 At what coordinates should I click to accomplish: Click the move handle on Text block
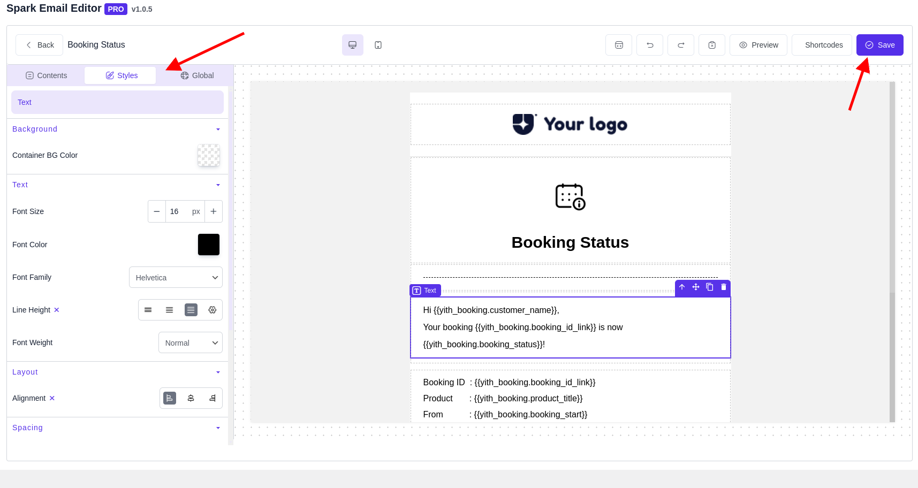[695, 287]
